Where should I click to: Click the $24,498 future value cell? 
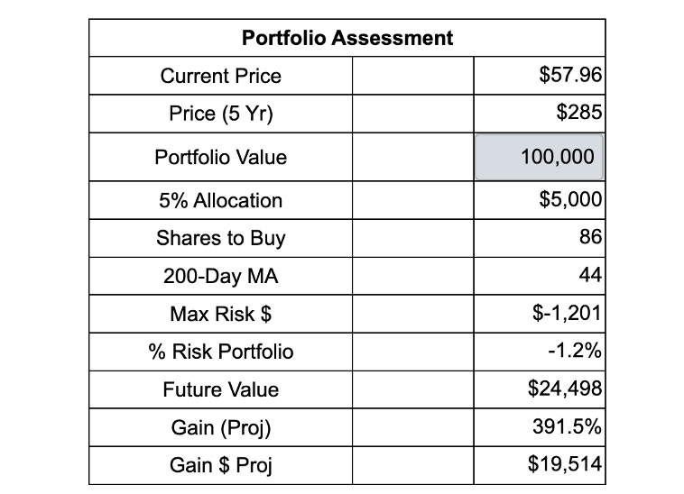tap(540, 389)
